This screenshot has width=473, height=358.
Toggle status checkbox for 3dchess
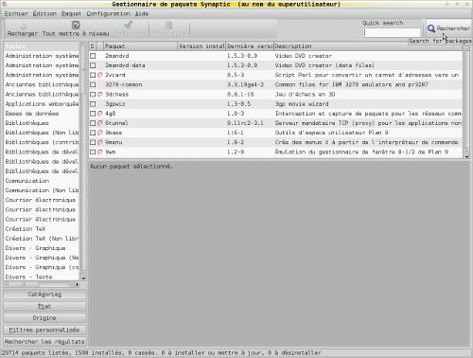[93, 95]
